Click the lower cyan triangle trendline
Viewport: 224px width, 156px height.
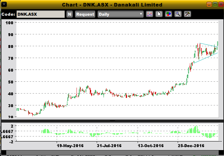tap(206, 58)
